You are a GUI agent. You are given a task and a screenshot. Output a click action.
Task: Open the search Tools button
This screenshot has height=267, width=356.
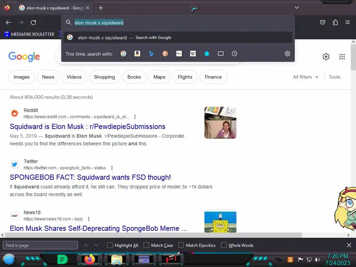[334, 77]
